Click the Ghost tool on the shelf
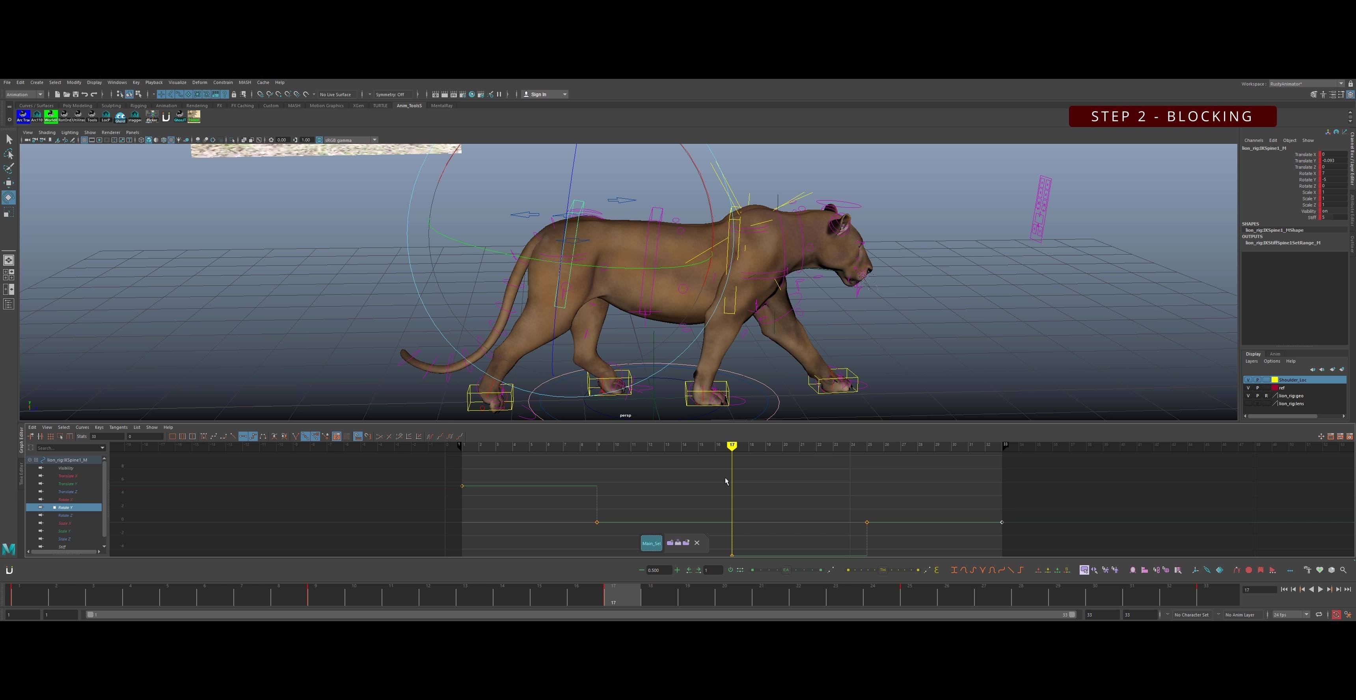1356x700 pixels. tap(120, 117)
